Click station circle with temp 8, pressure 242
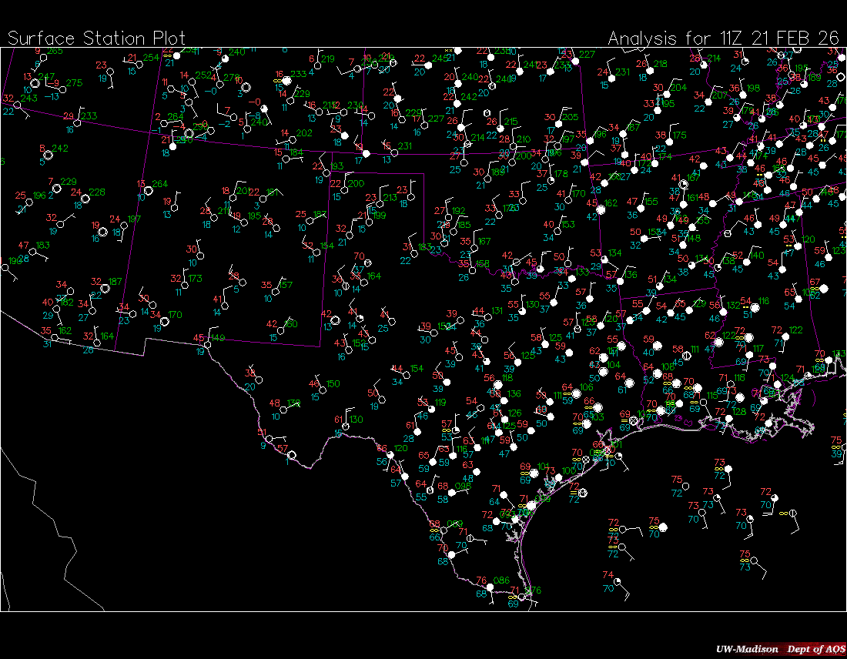 coord(48,155)
